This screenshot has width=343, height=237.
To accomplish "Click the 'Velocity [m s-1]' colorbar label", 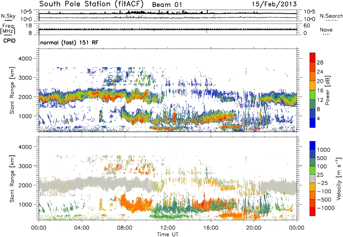I will 339,178.
